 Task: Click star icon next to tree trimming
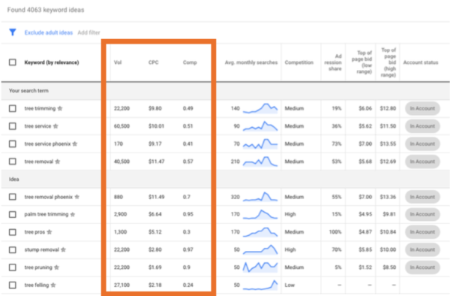coord(60,108)
